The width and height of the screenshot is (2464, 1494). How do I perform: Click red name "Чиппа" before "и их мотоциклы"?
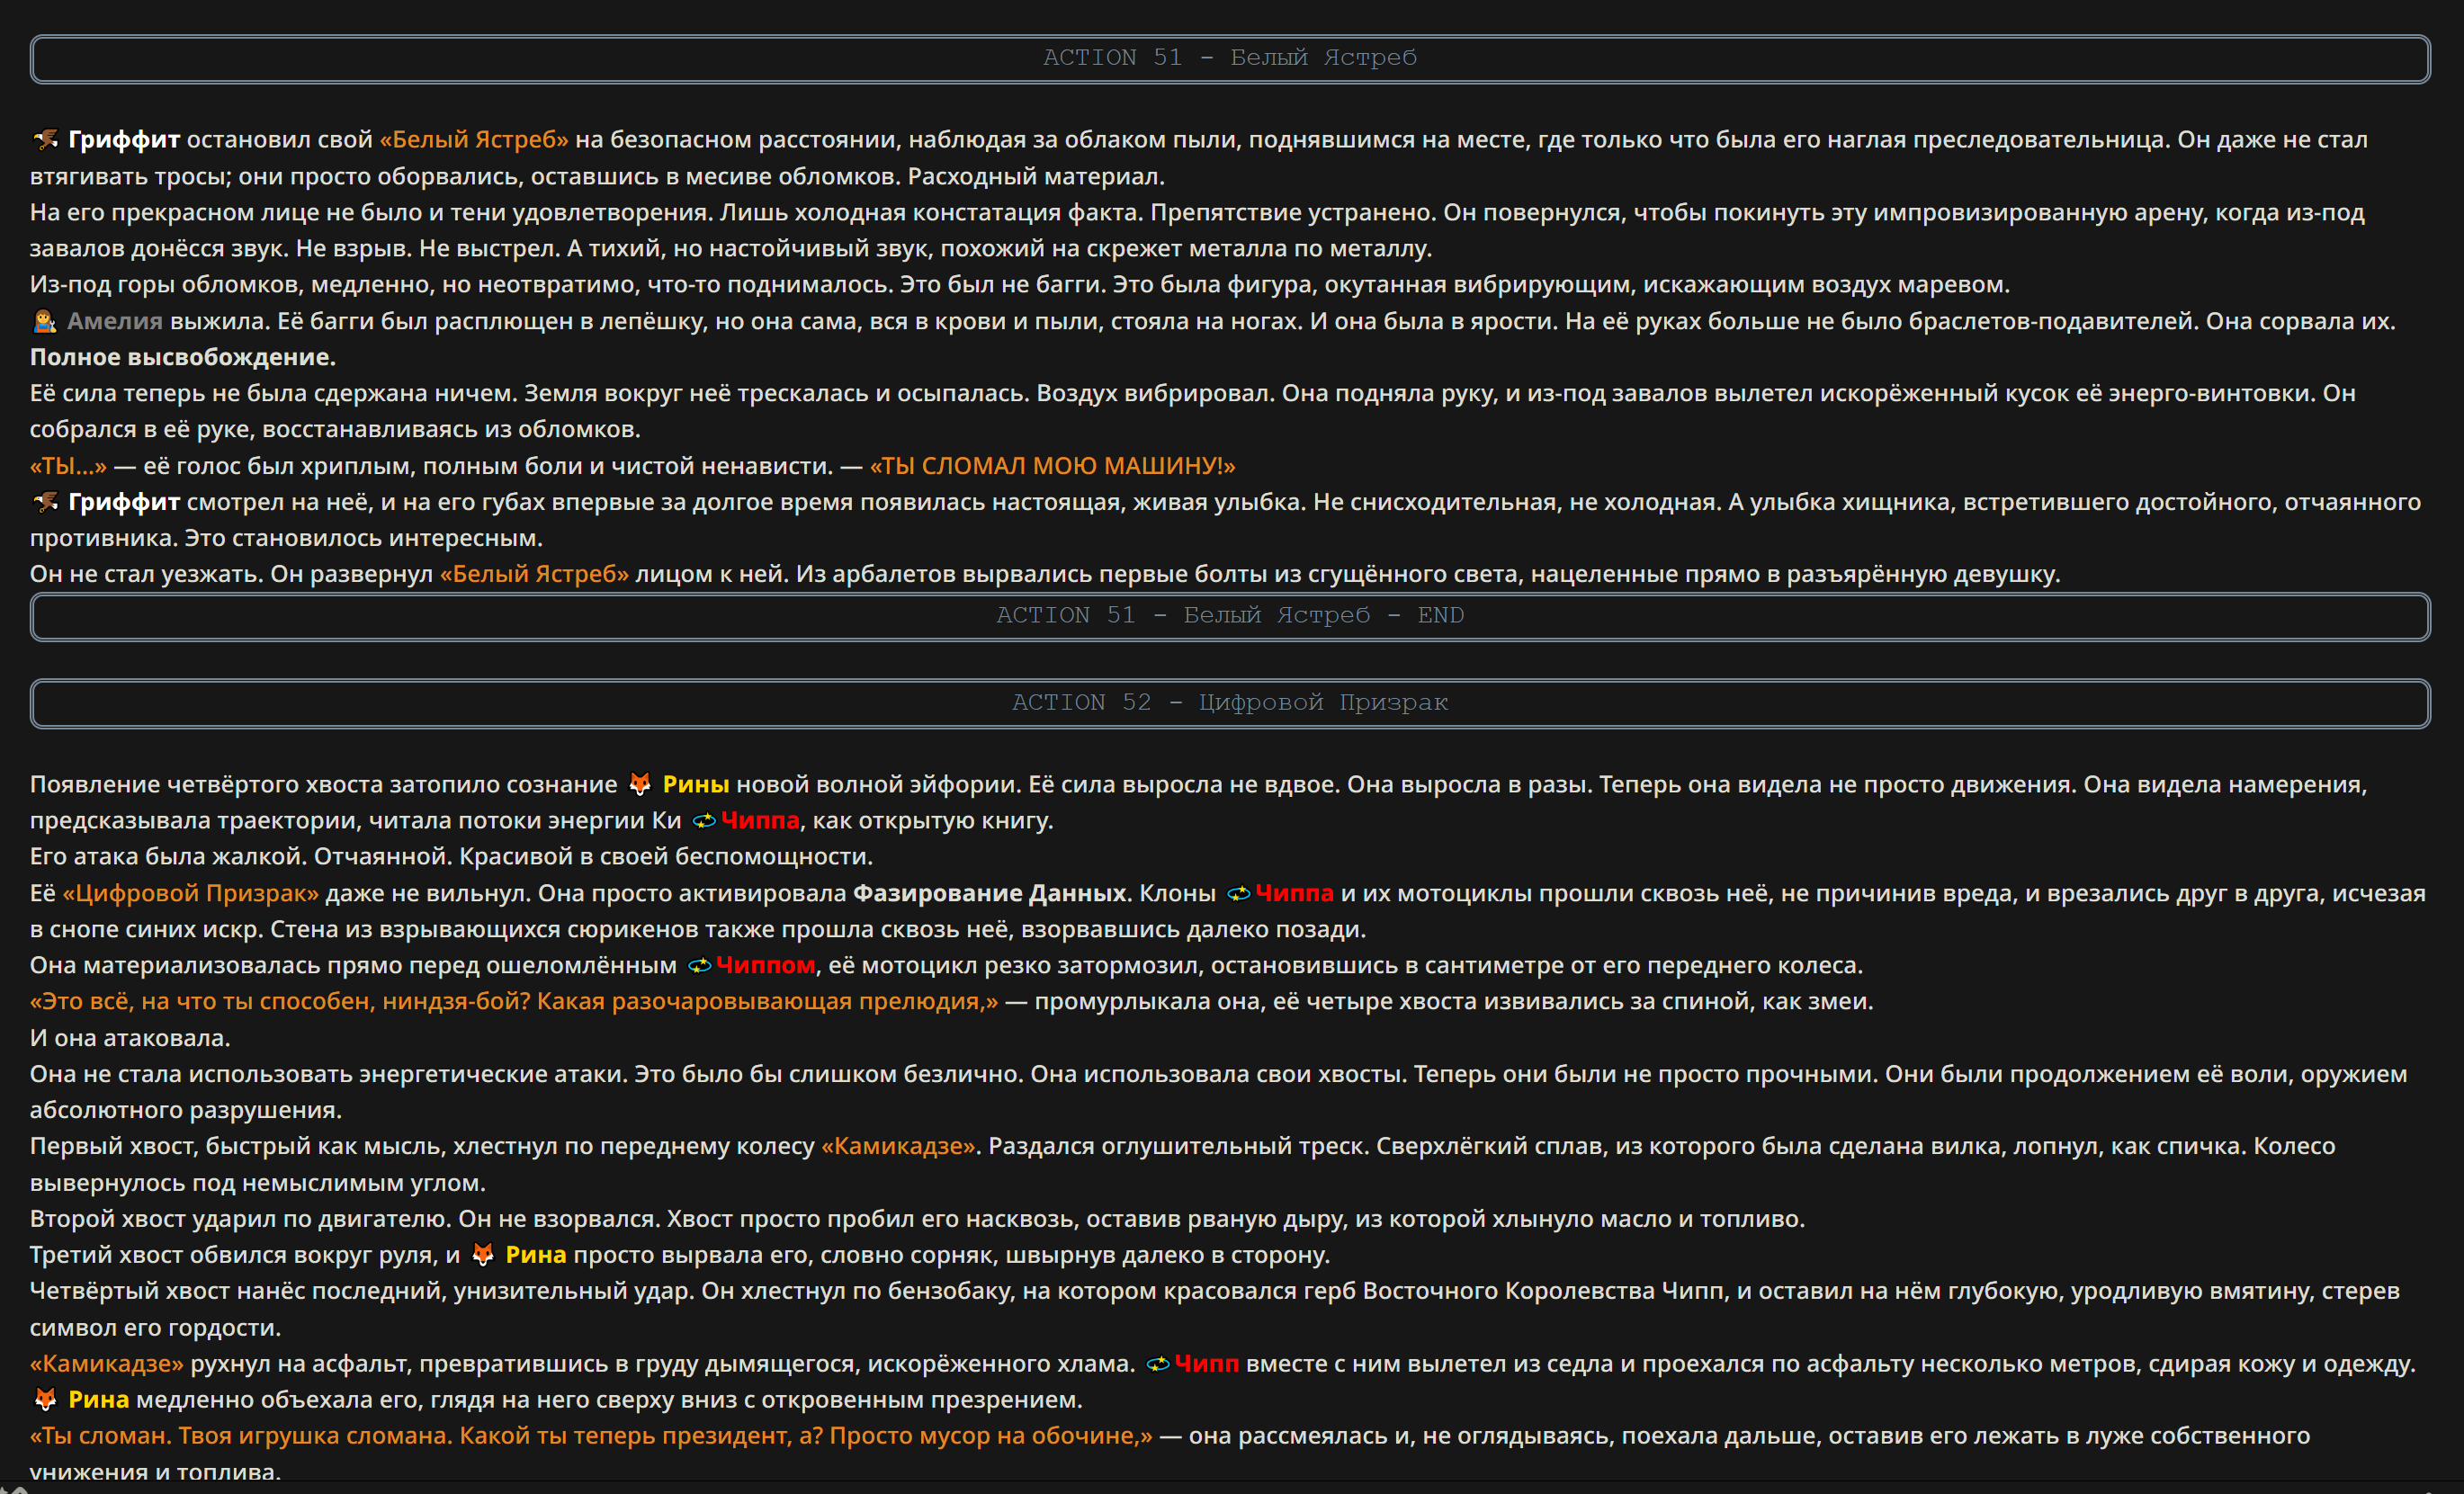coord(1295,893)
